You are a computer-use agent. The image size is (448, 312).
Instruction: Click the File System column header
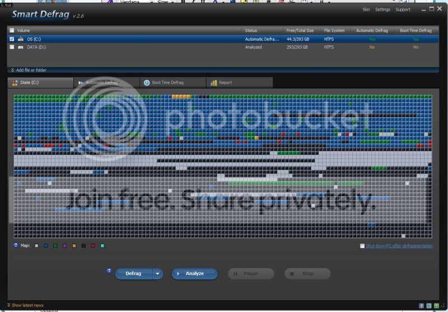(x=334, y=30)
